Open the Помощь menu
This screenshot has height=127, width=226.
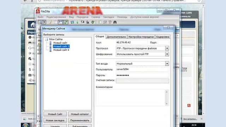coord(122,17)
